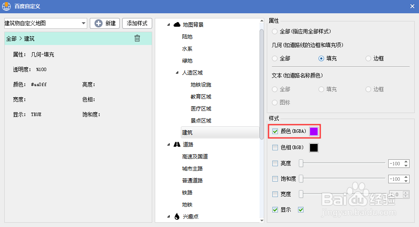Click the 亮度 value field showing -100
The image size is (419, 227).
coord(396,164)
